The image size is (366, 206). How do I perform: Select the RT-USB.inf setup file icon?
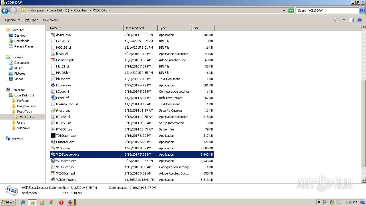(x=53, y=123)
